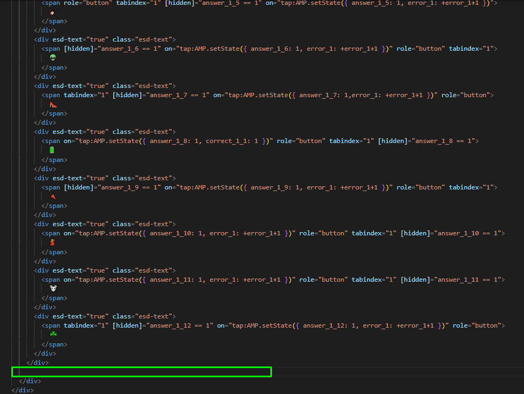Click the red high-heeled shoe emoji

pyautogui.click(x=52, y=104)
